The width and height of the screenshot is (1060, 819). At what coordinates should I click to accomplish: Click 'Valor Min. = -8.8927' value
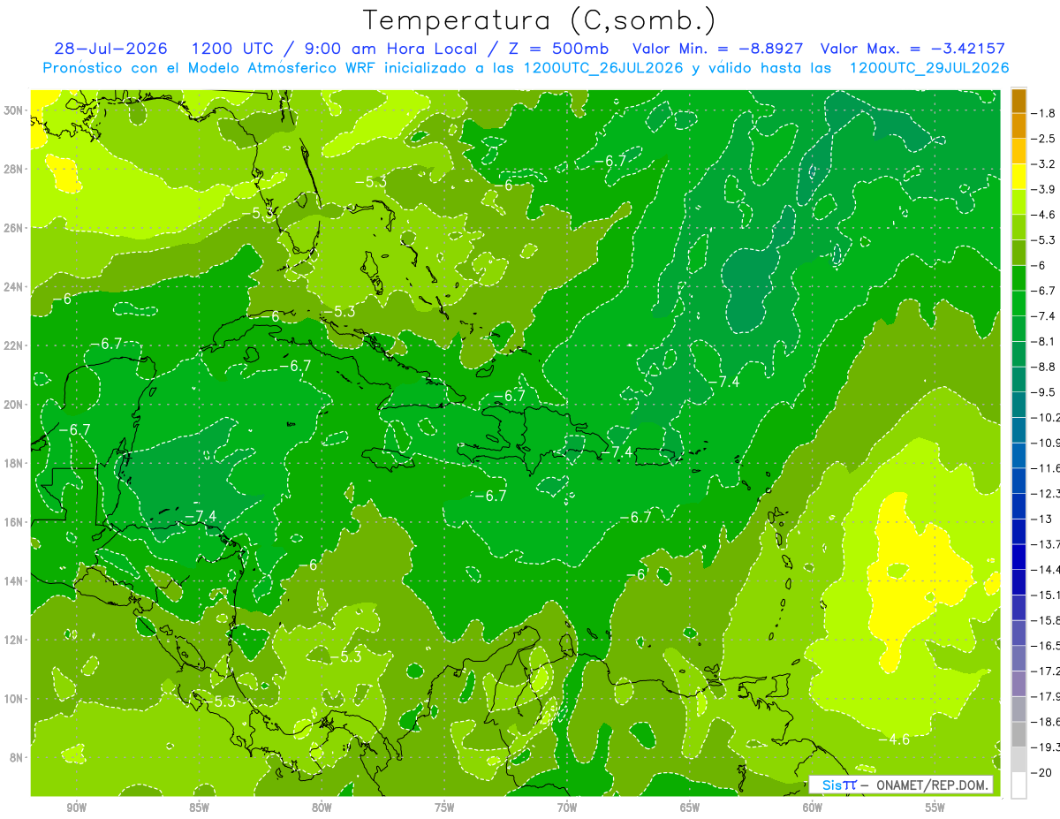click(x=719, y=49)
